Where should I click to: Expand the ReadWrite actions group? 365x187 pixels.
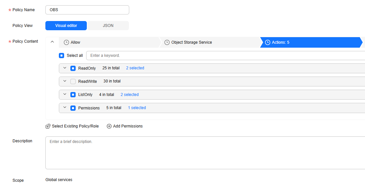[65, 81]
